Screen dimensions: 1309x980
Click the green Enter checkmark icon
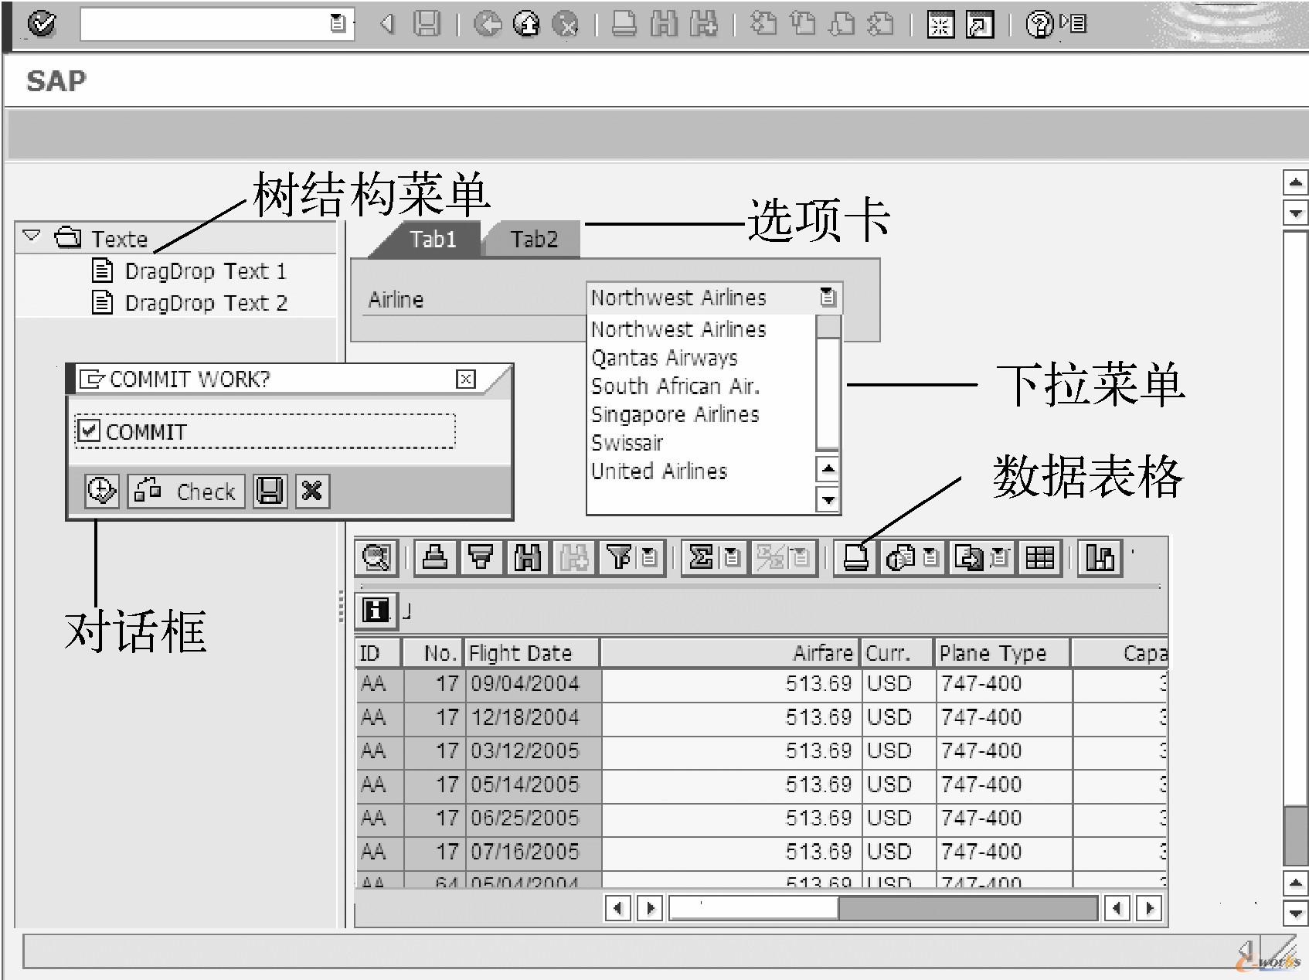tap(41, 25)
